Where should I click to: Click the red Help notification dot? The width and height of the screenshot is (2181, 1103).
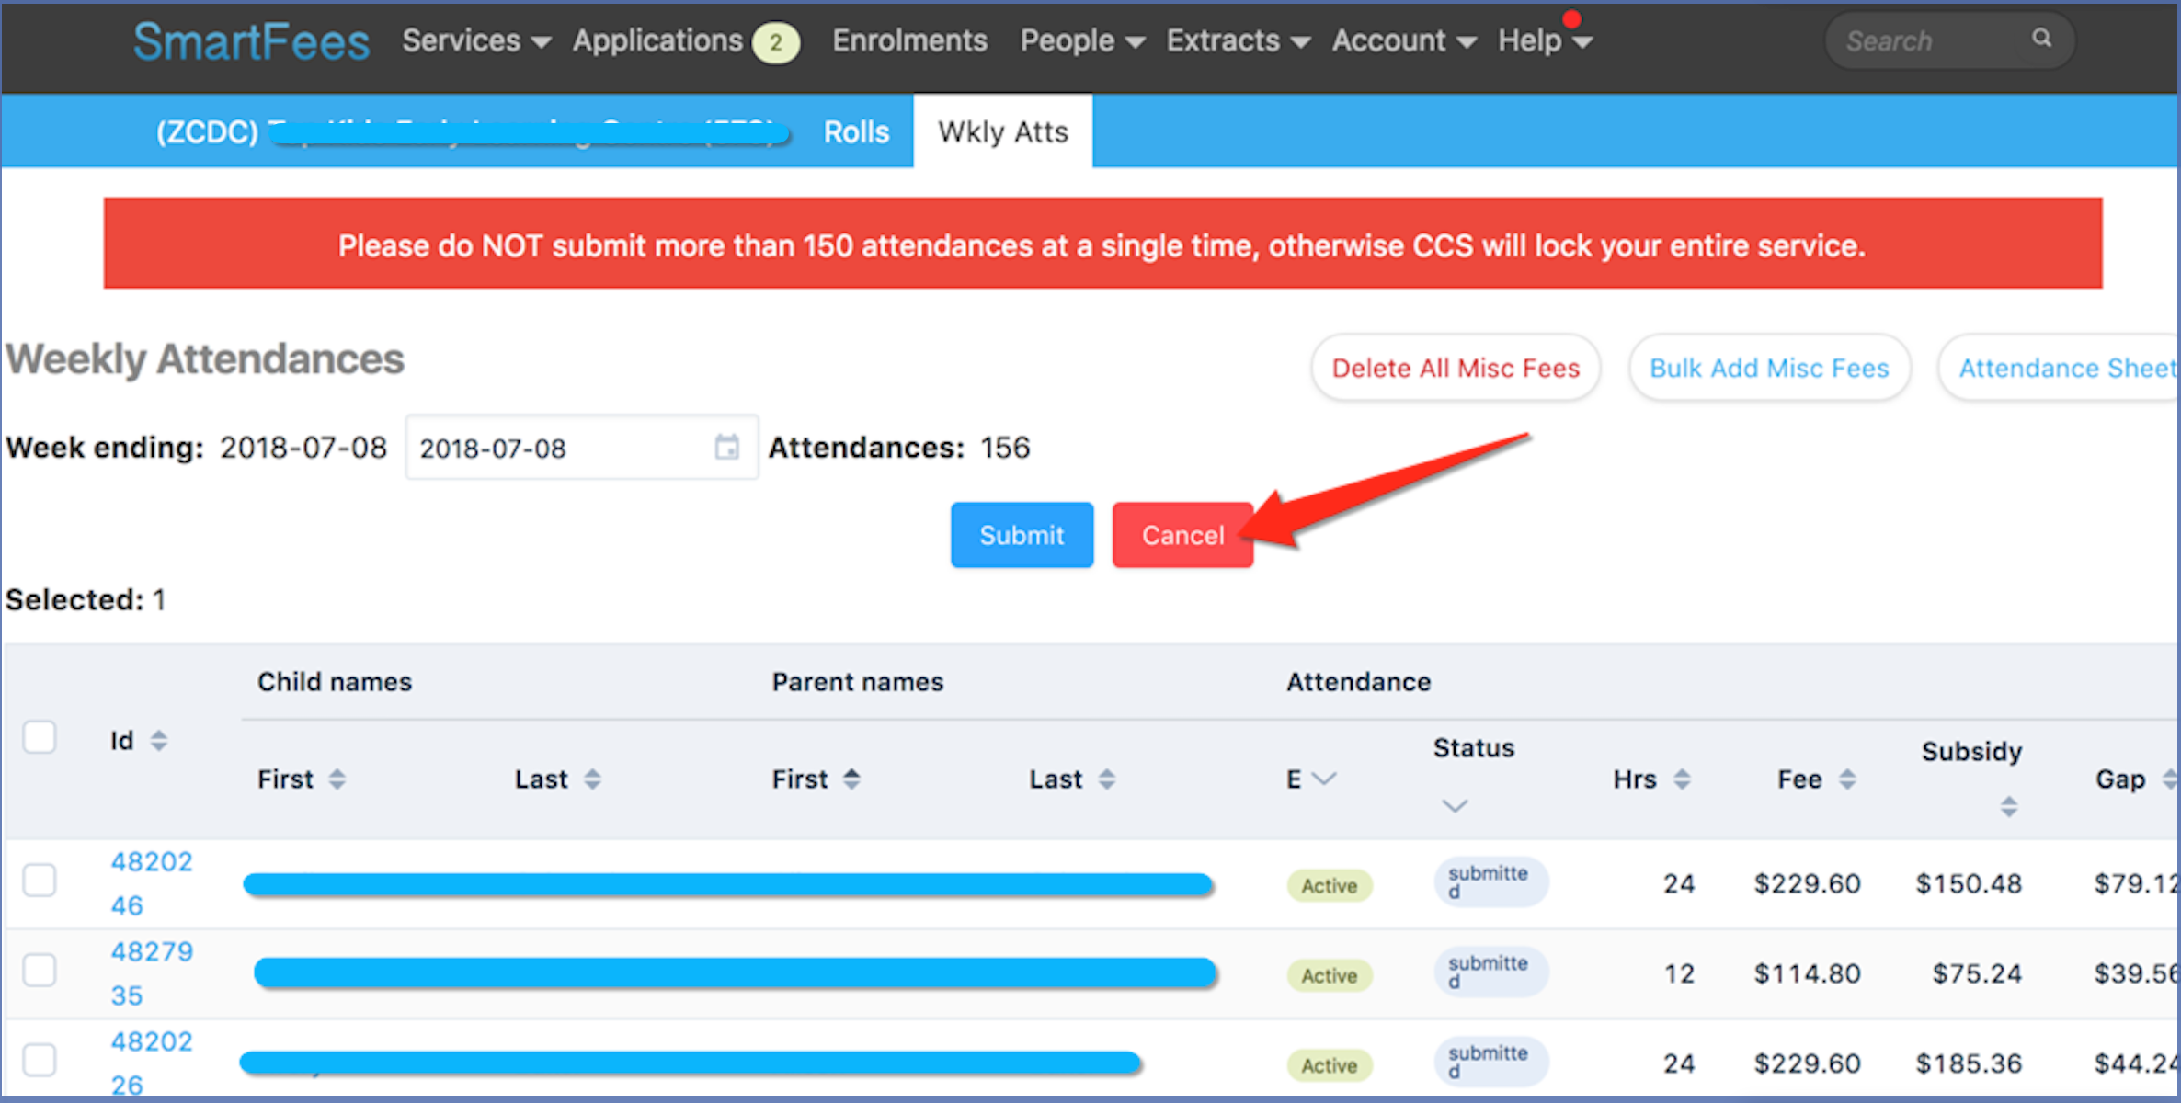pos(1571,18)
